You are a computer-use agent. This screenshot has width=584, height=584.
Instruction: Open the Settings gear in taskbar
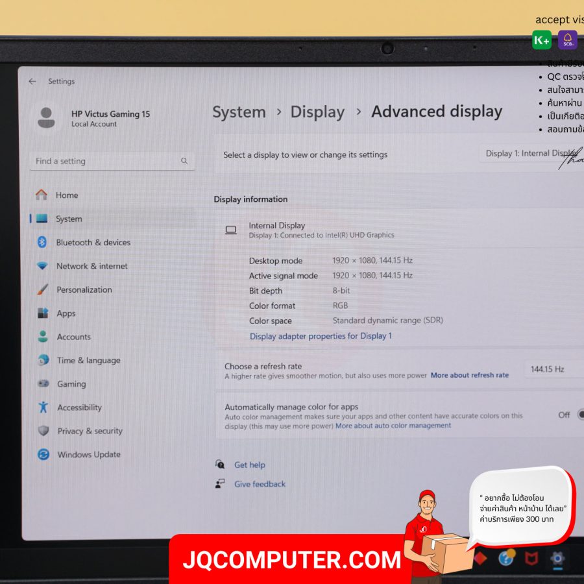click(x=557, y=559)
